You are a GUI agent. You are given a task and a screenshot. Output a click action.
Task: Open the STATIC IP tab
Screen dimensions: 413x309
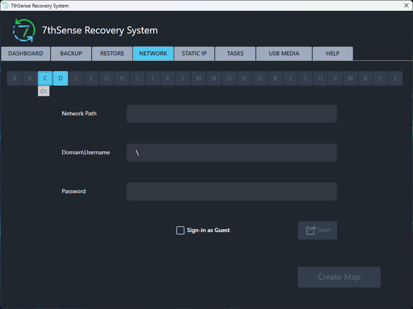click(194, 54)
